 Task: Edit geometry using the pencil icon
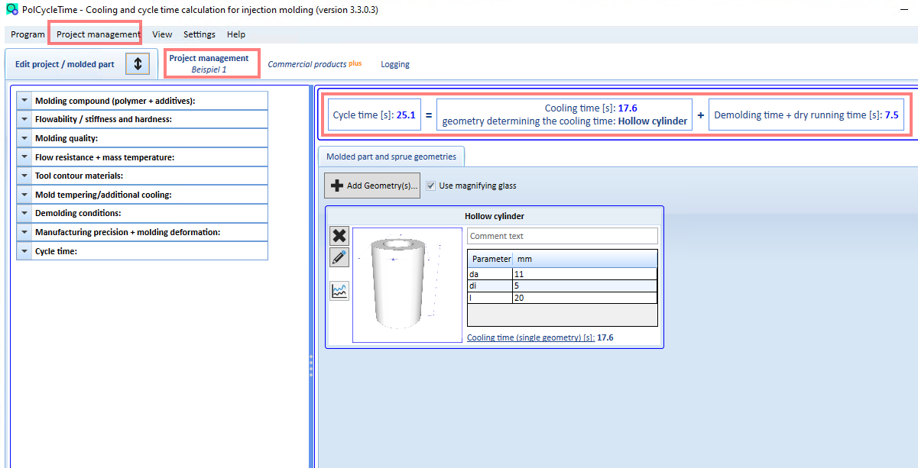[339, 257]
